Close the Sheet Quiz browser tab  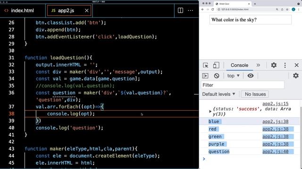point(249,4)
